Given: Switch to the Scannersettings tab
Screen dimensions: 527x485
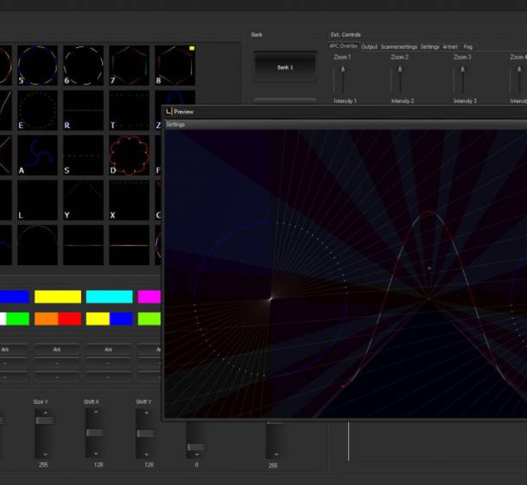Looking at the screenshot, I should [399, 47].
